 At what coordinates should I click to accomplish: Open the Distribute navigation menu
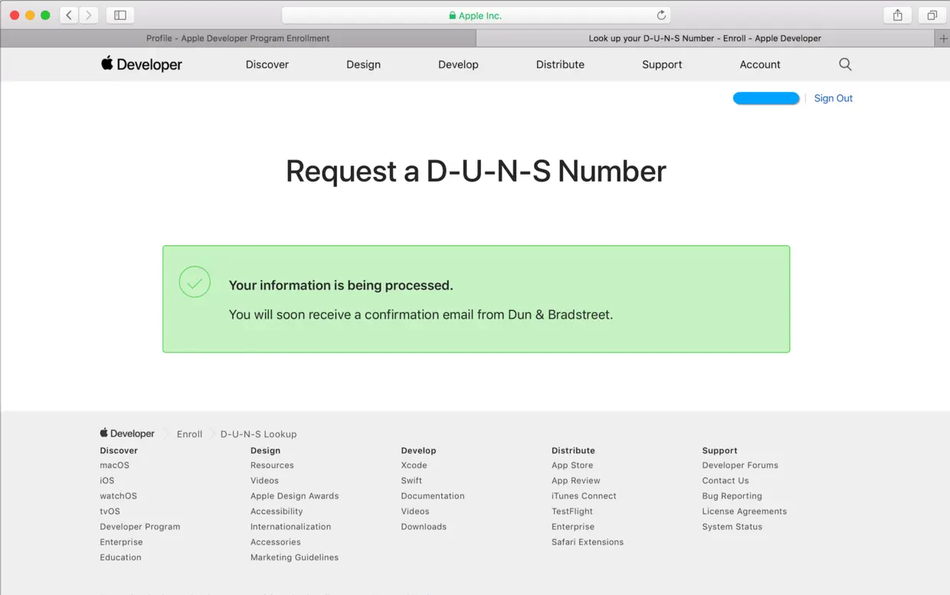coord(560,64)
